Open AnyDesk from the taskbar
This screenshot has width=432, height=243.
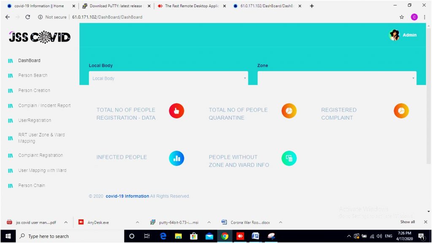coord(240,236)
